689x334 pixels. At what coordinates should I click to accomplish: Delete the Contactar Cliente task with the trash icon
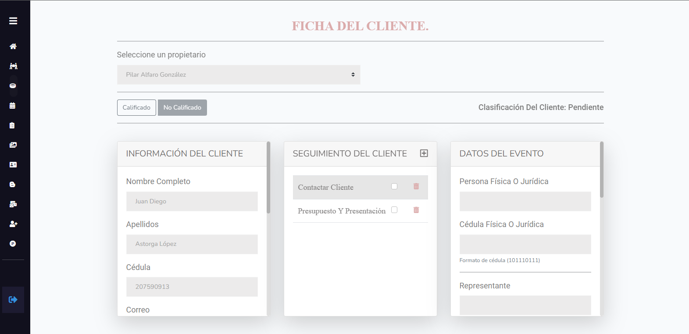(x=416, y=186)
